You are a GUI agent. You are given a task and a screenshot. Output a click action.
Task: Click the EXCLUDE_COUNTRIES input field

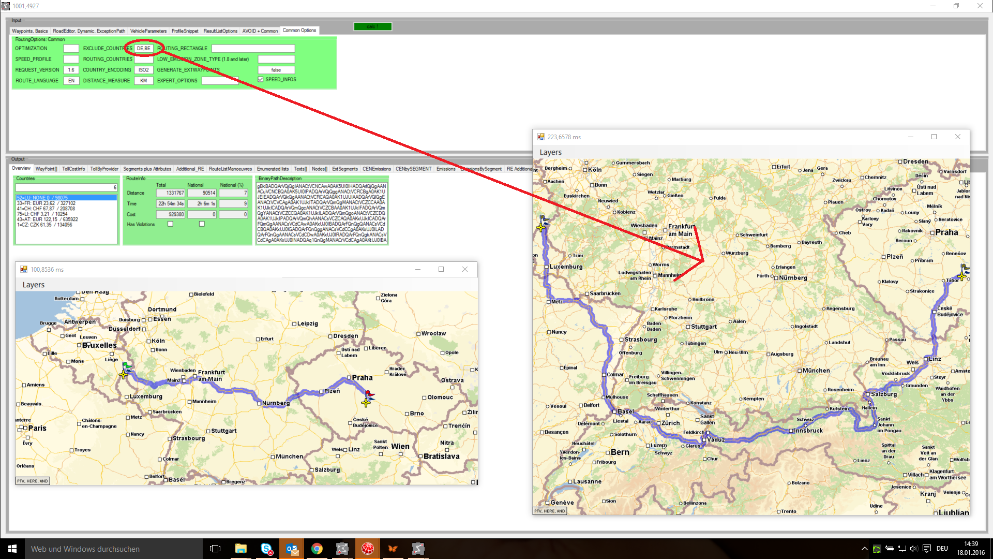tap(144, 49)
